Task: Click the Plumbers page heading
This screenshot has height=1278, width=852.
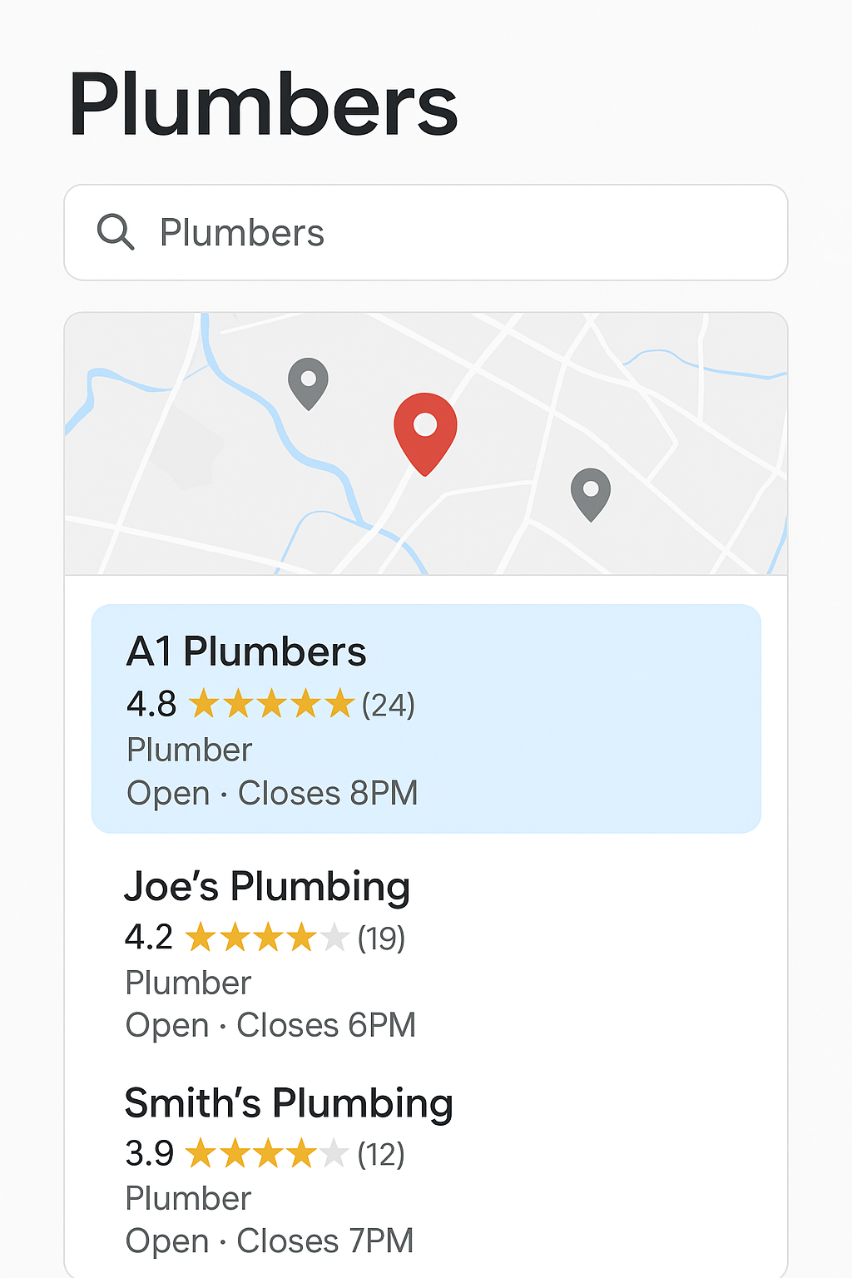Action: coord(263,105)
